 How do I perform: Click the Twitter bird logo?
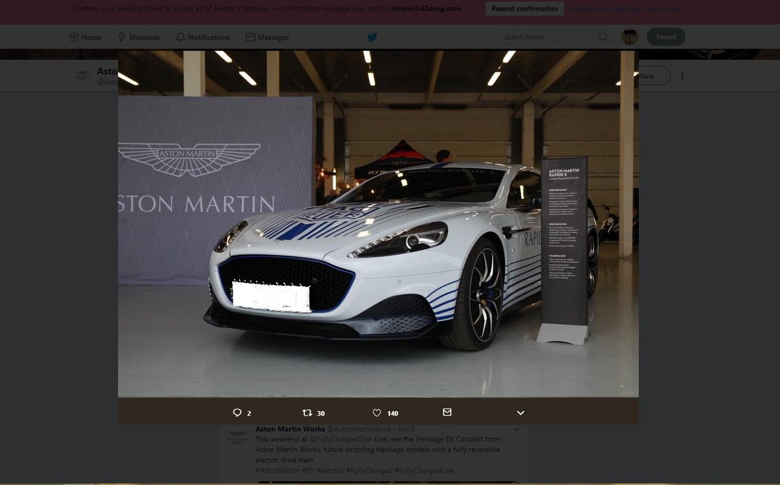pos(372,37)
